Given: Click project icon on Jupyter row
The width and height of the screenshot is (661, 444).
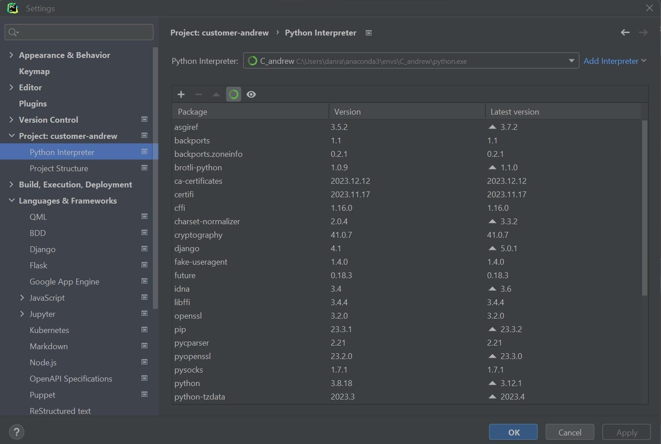Looking at the screenshot, I should click(144, 313).
